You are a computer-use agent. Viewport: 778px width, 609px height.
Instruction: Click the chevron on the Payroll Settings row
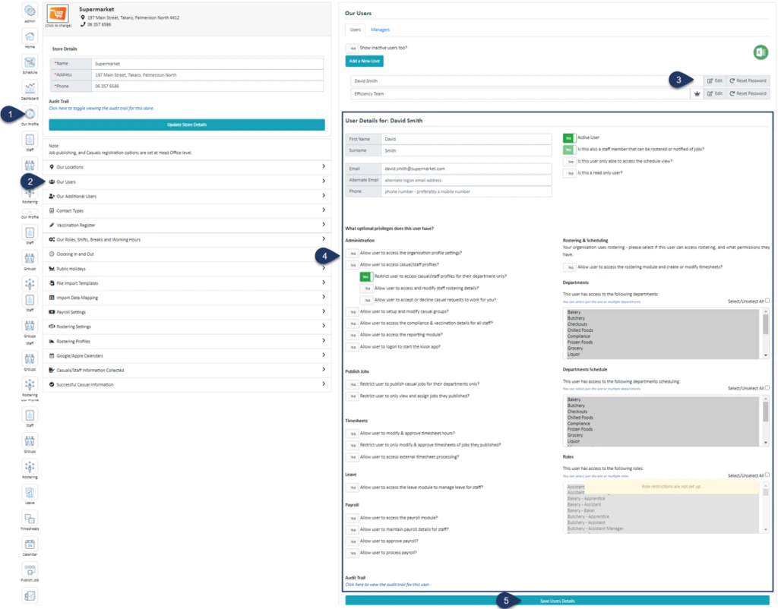(x=324, y=311)
